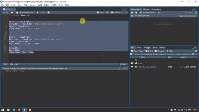Go forward to next source location arrow
Viewport: 199px width, 112px height.
pyautogui.click(x=7, y=12)
